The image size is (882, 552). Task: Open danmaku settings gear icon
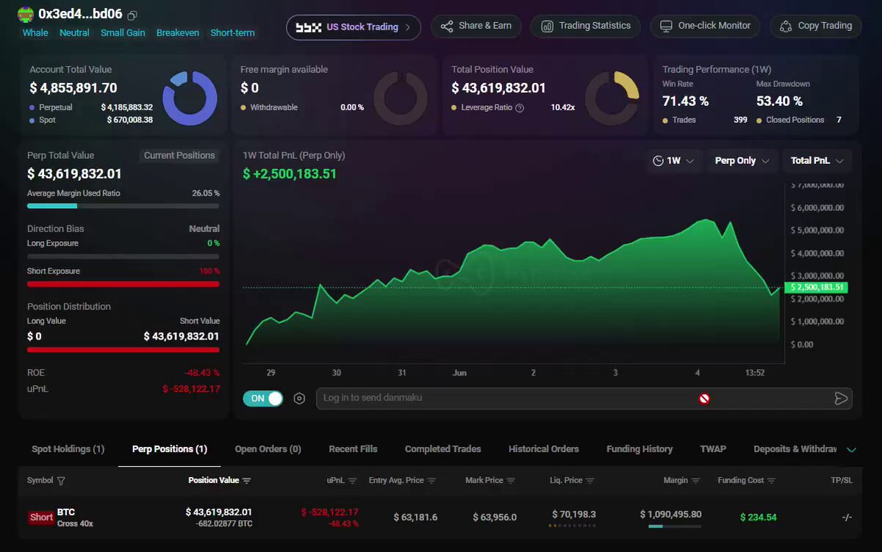tap(299, 398)
